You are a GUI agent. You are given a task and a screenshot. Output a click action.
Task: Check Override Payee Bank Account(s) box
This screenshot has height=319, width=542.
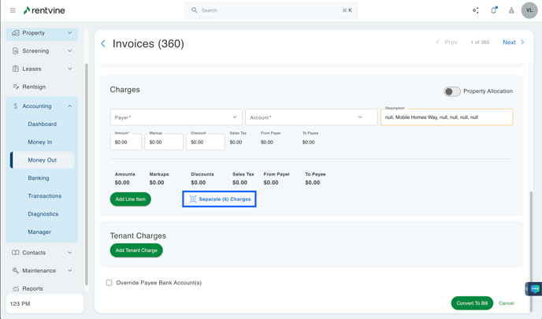coord(110,283)
